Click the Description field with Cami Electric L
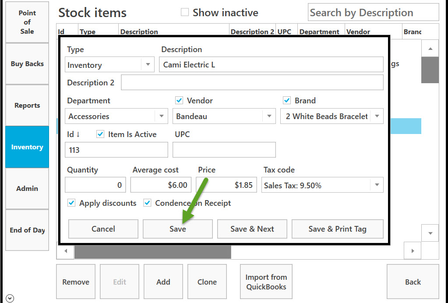Screen dimensions: 448x303 [271, 64]
